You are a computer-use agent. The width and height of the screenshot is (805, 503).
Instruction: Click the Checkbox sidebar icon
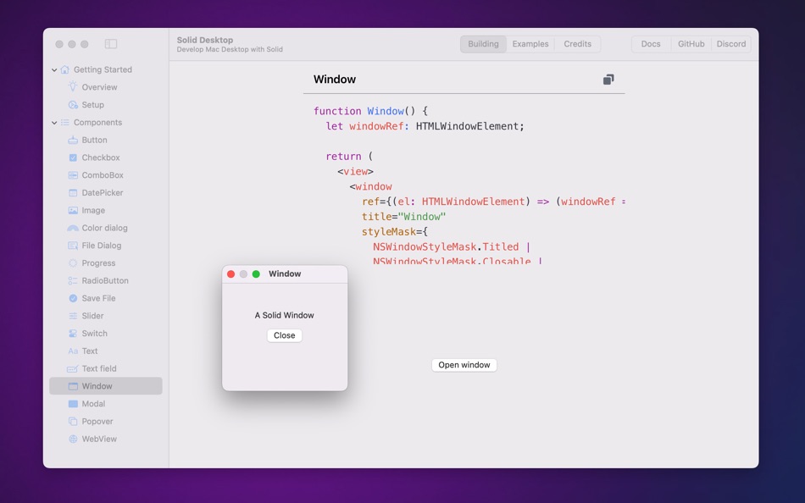[x=73, y=158]
